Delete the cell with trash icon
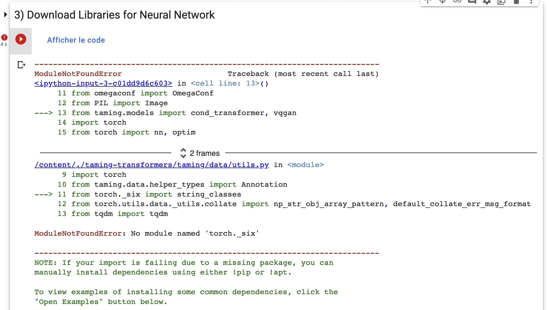Screen dimensions: 549x310 pyautogui.click(x=516, y=2)
